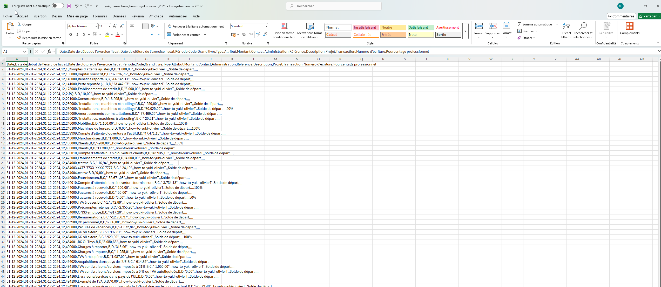The image size is (661, 287).
Task: Click the text orientation icon
Action: [x=153, y=26]
